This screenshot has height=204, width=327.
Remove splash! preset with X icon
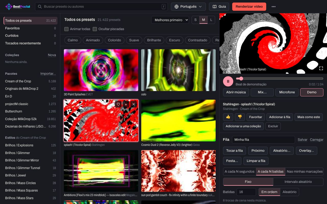134,104
